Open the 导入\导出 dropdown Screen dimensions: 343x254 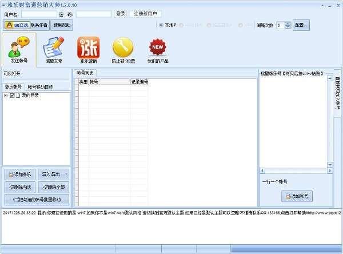click(54, 174)
